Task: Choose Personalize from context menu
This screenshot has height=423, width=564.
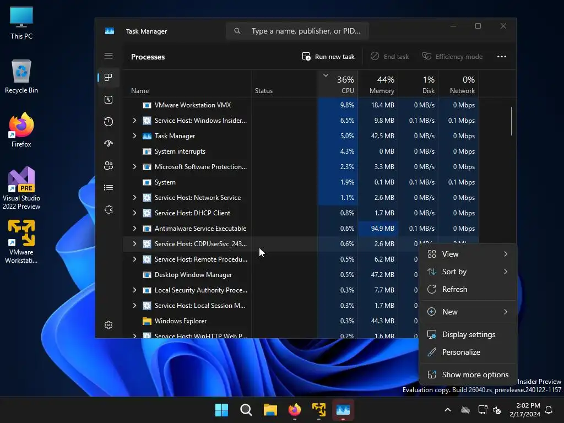Action: (468, 352)
